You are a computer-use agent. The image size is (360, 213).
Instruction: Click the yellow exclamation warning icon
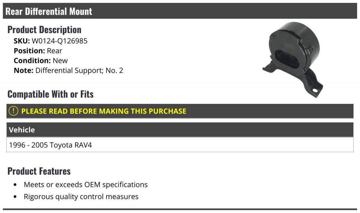click(x=13, y=111)
